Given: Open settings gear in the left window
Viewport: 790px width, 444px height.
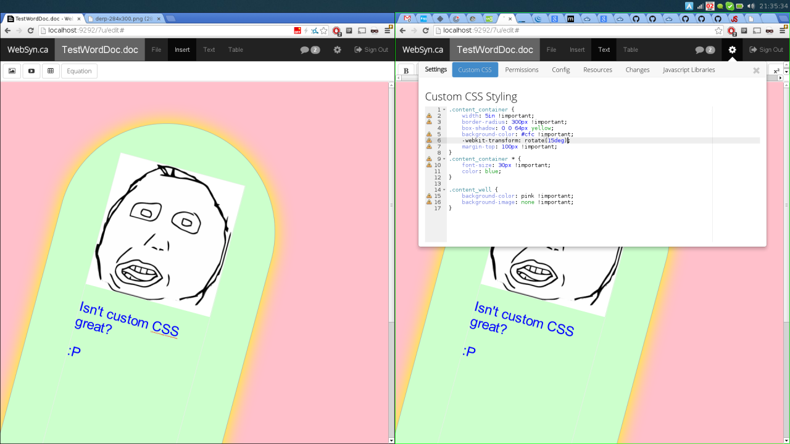Looking at the screenshot, I should 337,50.
